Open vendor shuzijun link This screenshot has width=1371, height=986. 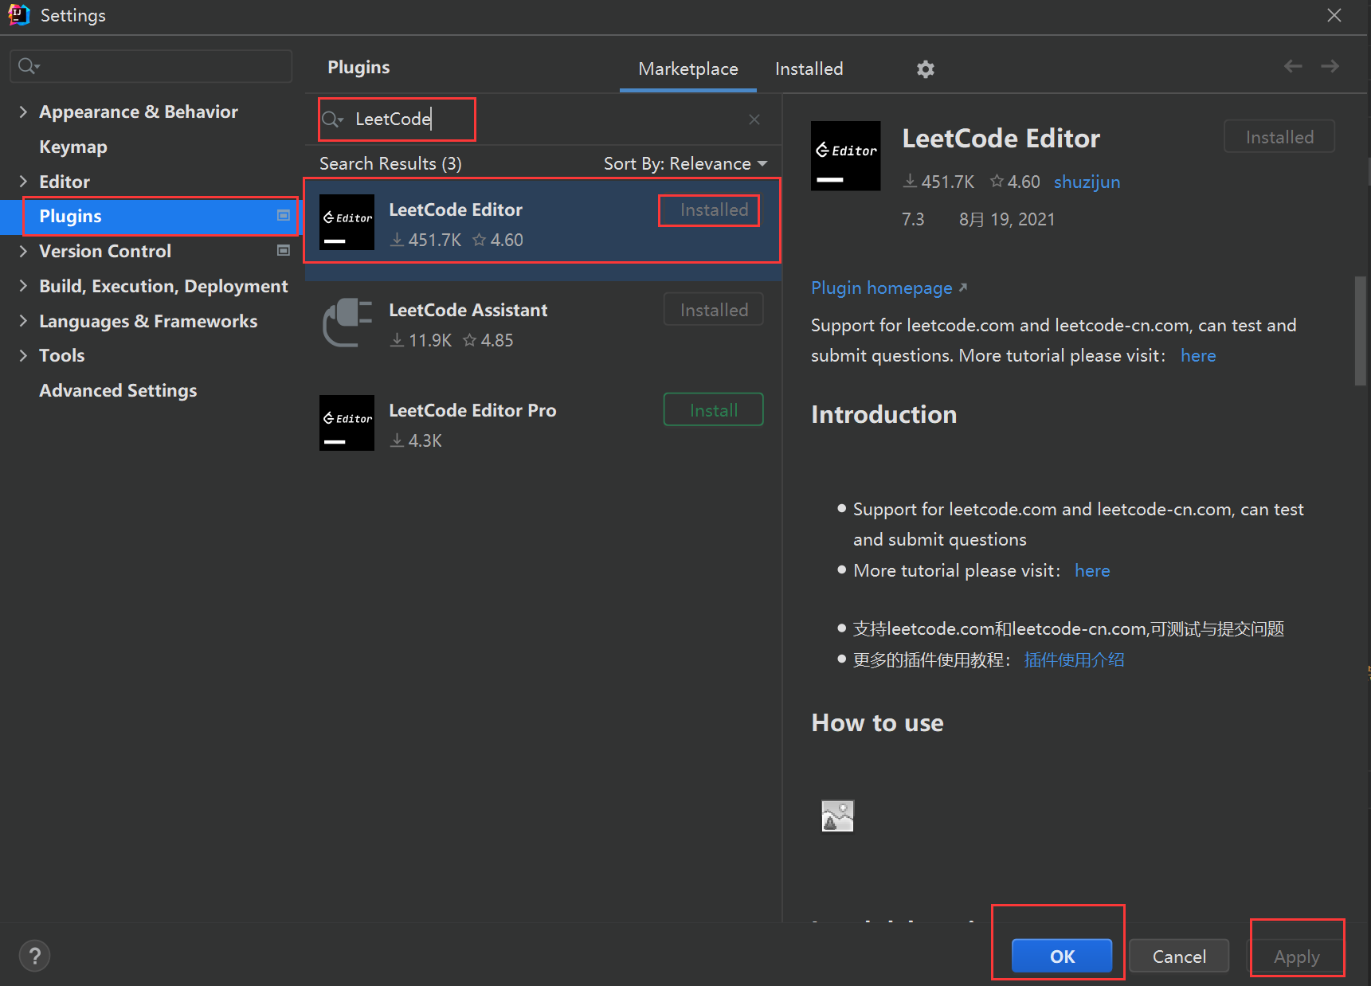[x=1087, y=182]
